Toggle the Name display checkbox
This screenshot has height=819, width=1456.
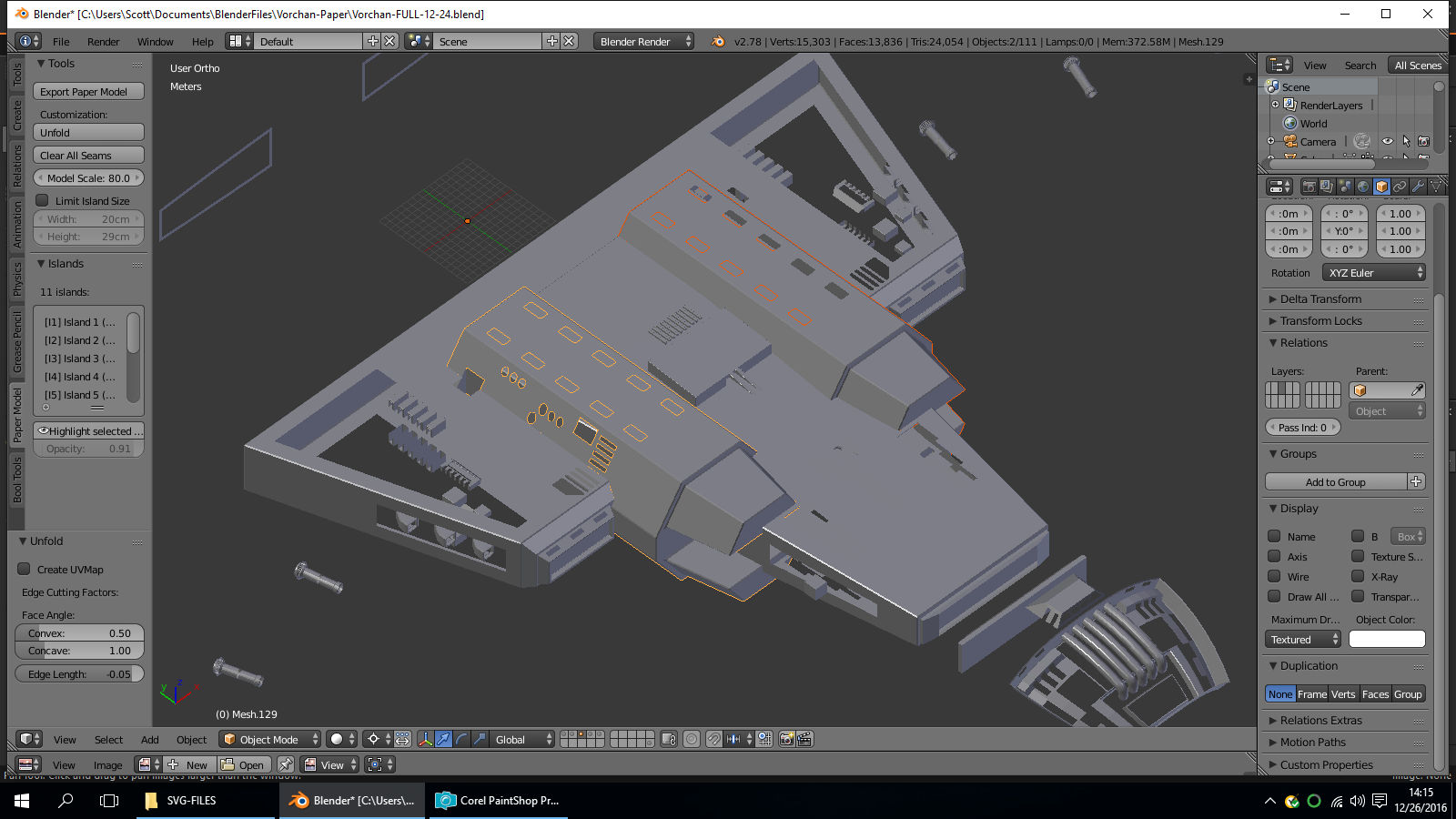(x=1274, y=536)
